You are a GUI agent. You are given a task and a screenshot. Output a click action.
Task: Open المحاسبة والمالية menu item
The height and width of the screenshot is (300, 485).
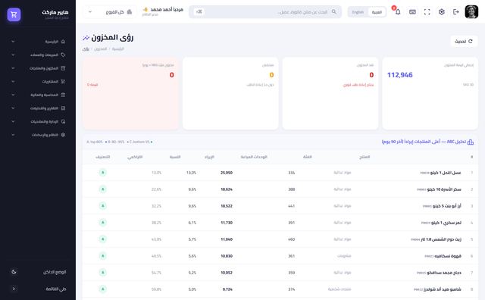pos(38,95)
